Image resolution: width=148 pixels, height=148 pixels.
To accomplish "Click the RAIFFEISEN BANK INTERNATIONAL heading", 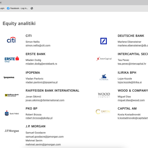I will [52, 91].
